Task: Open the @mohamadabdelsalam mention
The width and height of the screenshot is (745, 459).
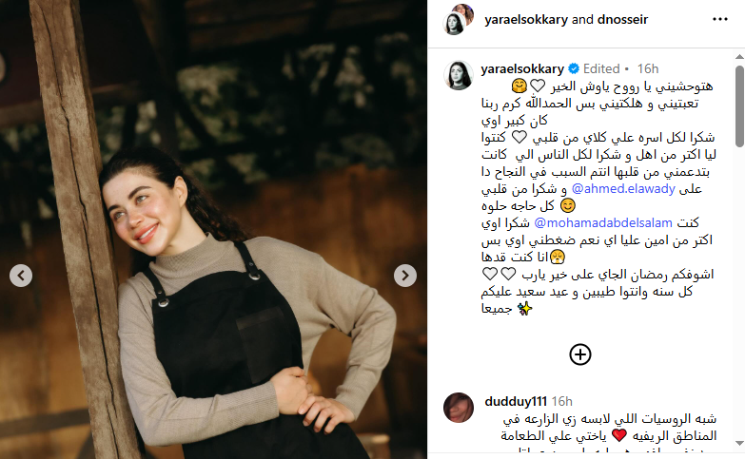Action: coord(603,222)
